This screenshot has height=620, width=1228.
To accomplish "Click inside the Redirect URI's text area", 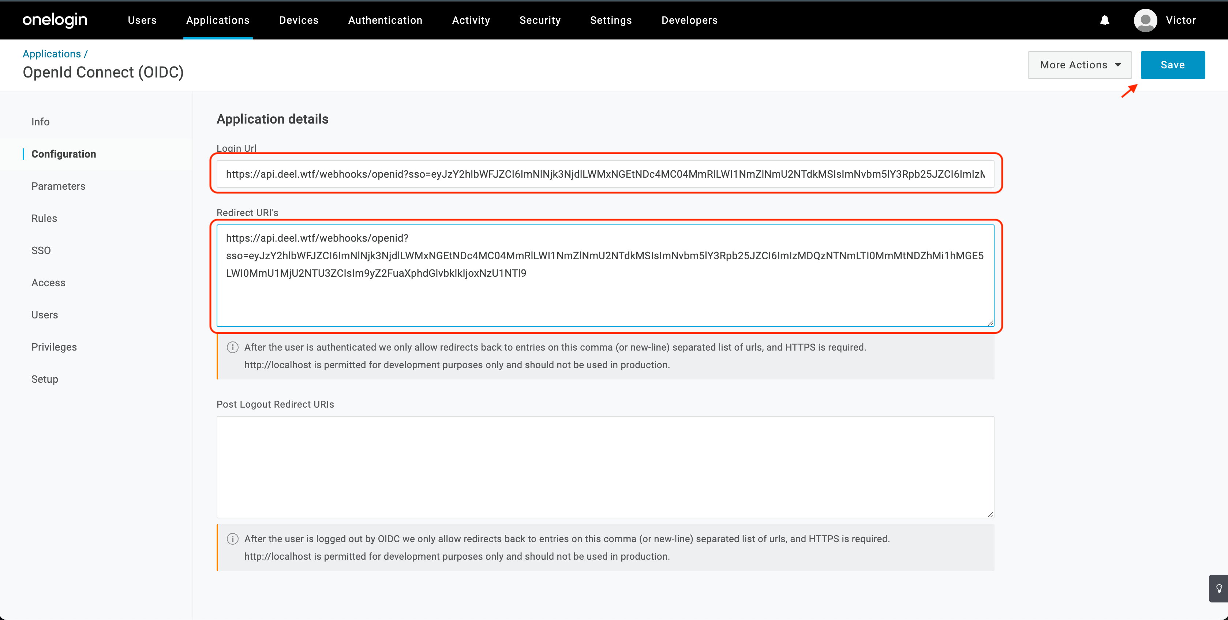I will (606, 276).
